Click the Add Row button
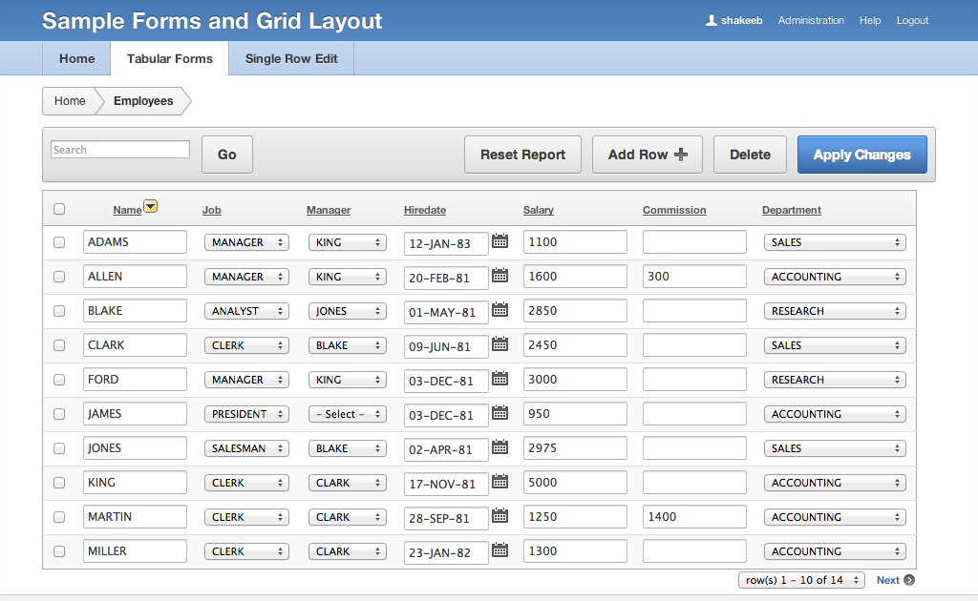 pyautogui.click(x=647, y=155)
